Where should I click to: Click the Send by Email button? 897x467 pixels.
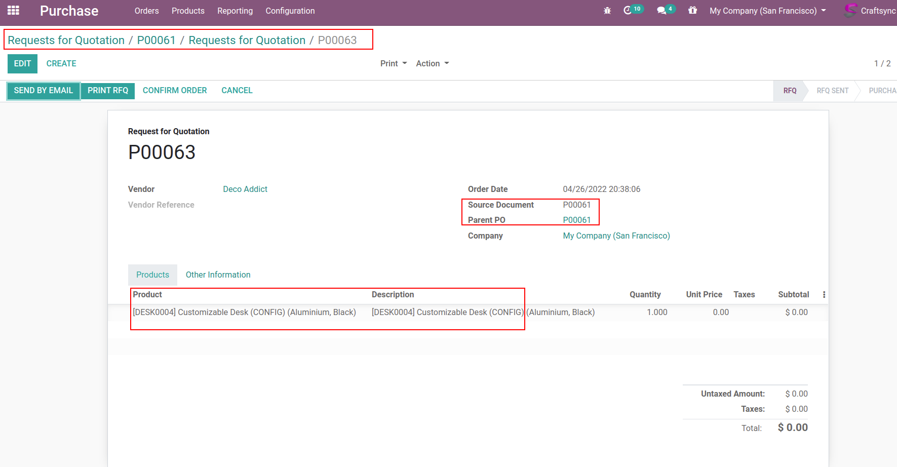tap(44, 91)
